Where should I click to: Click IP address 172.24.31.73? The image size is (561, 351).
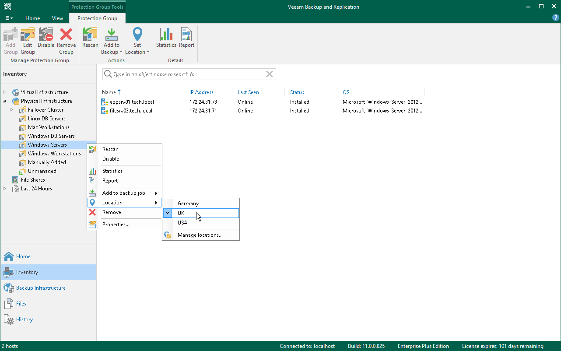[x=203, y=102]
